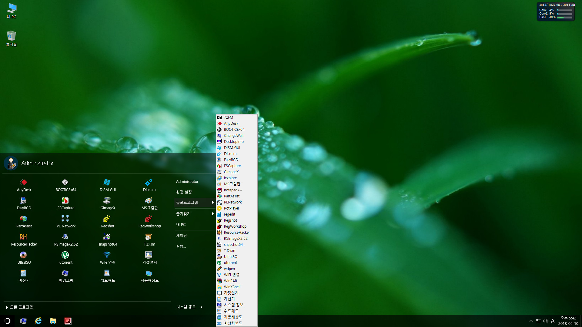Open 환경 설정 in start menu
The width and height of the screenshot is (582, 327).
click(x=184, y=192)
